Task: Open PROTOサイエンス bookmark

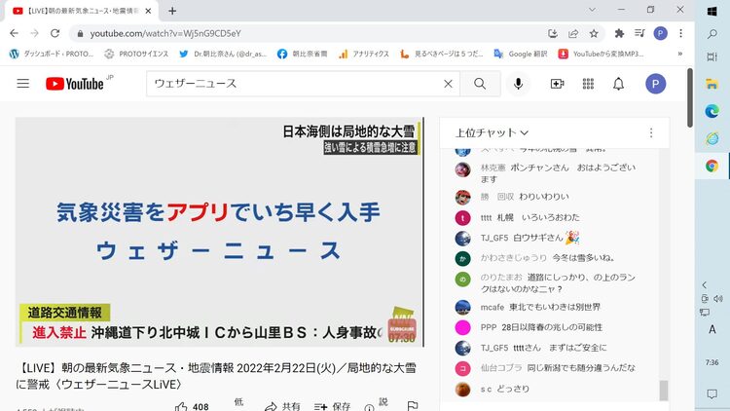Action: [136, 55]
